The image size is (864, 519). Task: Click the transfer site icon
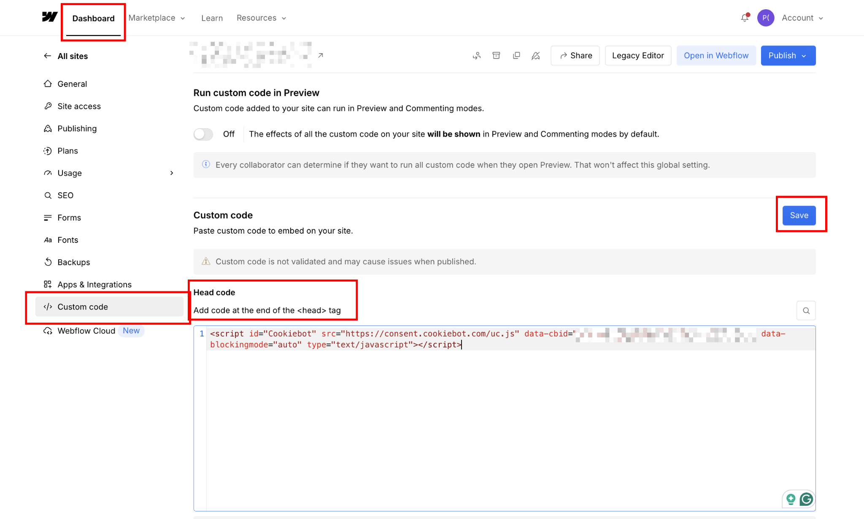click(x=477, y=56)
